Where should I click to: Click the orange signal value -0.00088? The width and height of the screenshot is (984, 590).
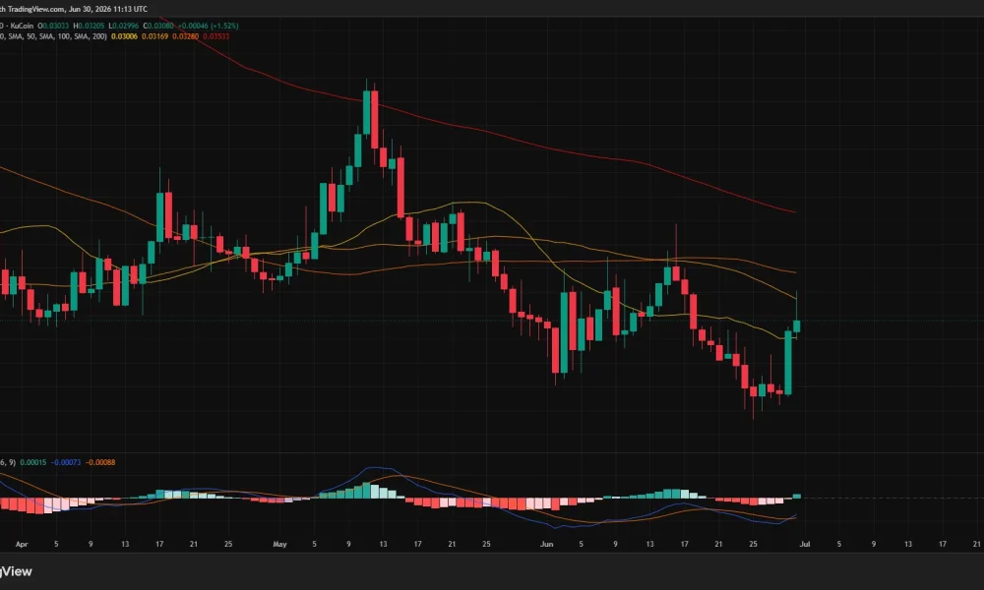point(100,462)
